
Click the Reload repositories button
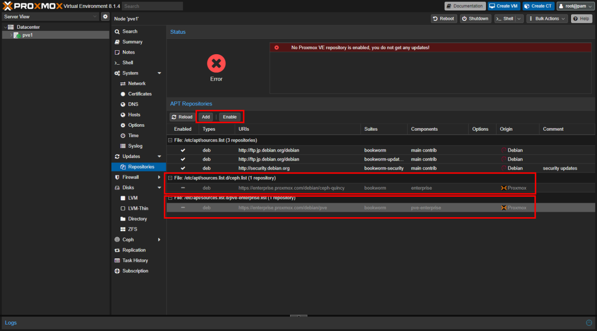182,117
